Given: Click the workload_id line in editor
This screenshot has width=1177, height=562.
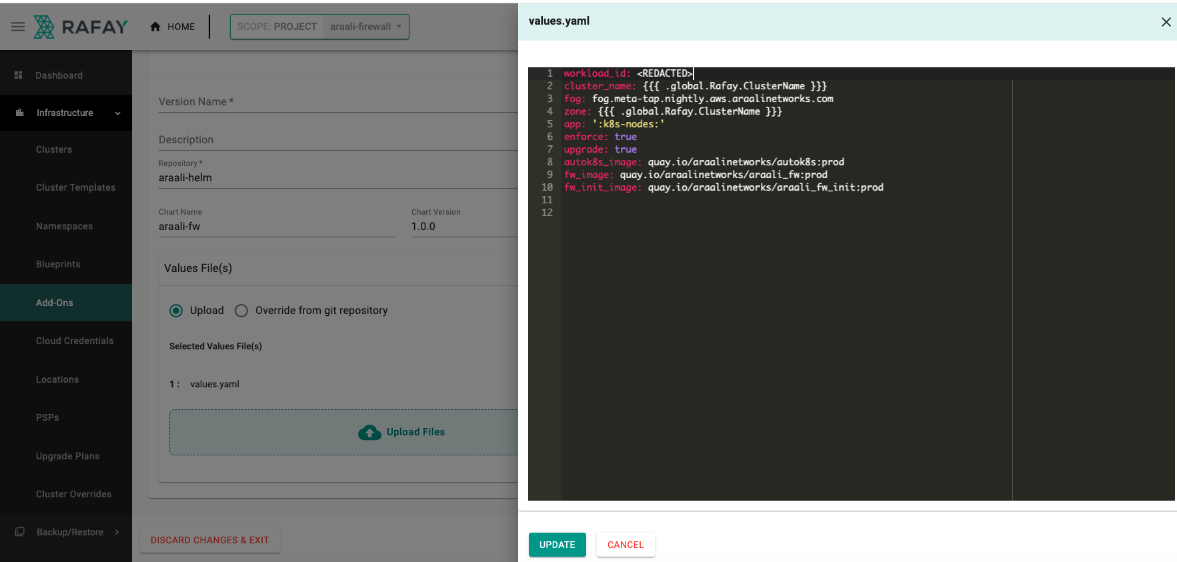Looking at the screenshot, I should tap(628, 73).
